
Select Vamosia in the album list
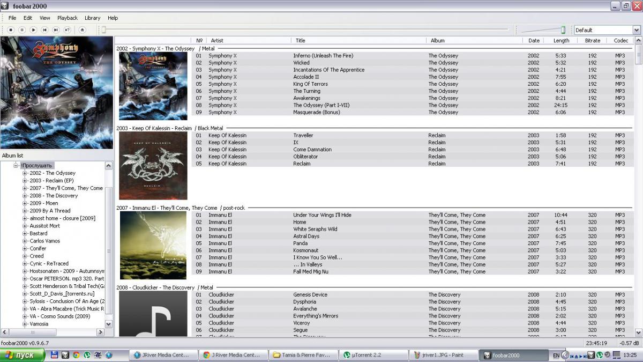(x=39, y=324)
